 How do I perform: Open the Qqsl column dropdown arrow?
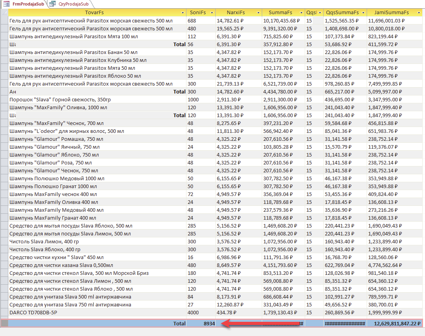(x=320, y=13)
